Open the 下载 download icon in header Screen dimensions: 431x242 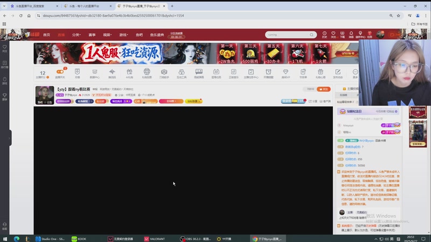click(342, 34)
